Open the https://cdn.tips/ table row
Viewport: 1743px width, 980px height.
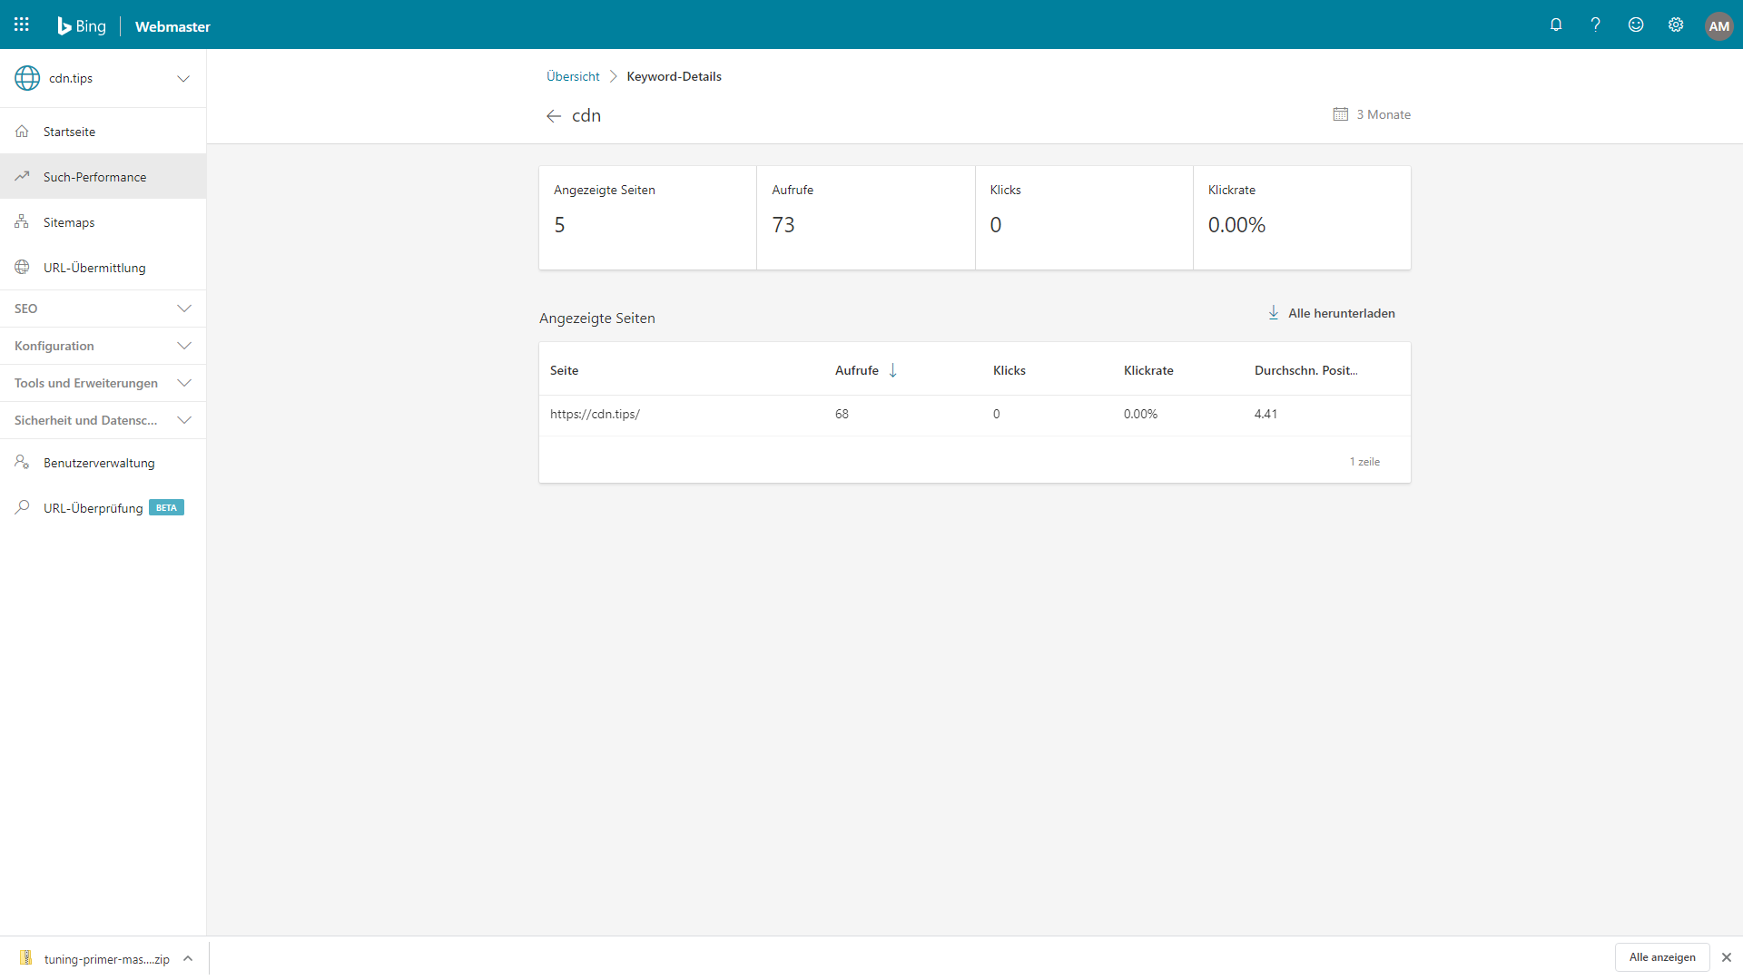point(595,414)
